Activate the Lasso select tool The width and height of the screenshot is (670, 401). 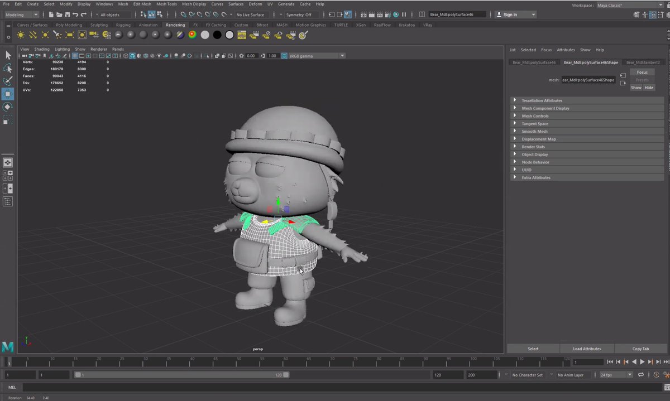[x=8, y=68]
